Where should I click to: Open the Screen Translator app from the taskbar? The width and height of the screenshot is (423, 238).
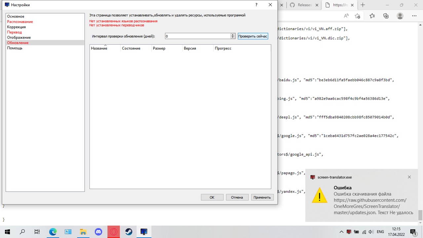(x=144, y=232)
